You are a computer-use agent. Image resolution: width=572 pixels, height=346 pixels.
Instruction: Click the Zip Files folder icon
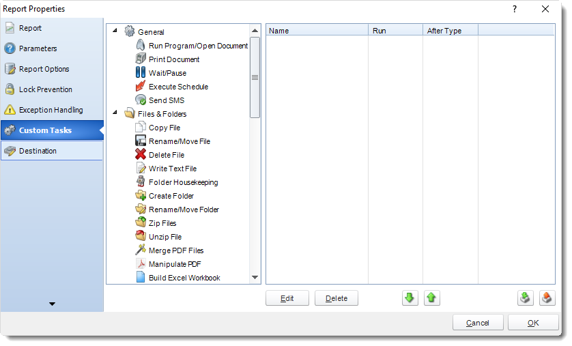(141, 222)
